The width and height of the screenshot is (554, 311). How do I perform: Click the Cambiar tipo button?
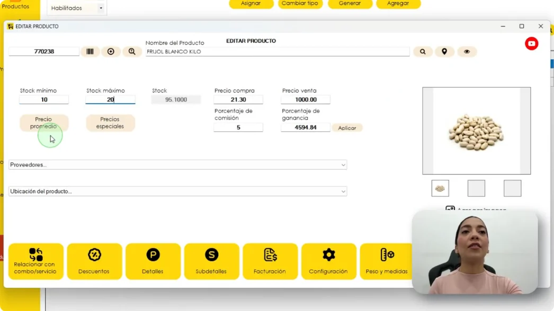click(x=300, y=4)
